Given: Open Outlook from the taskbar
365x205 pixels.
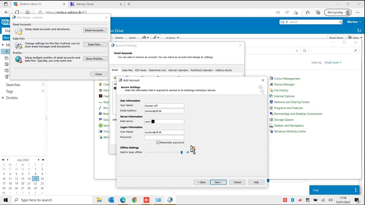Looking at the screenshot, I should point(111,200).
